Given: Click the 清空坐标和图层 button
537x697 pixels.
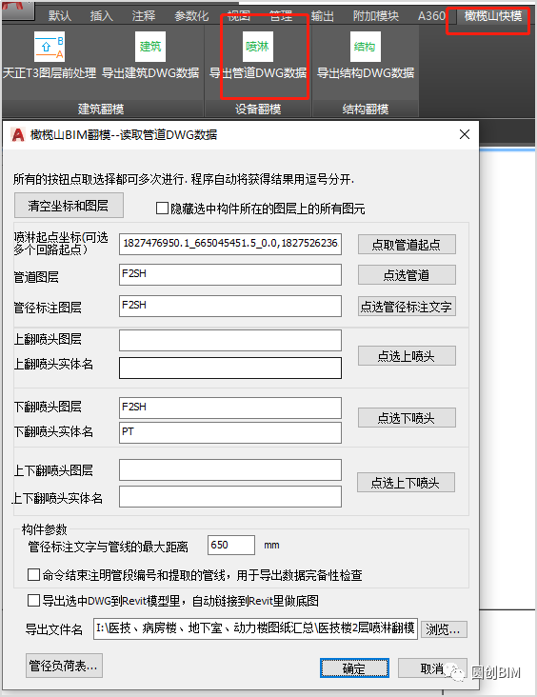Looking at the screenshot, I should 69,206.
